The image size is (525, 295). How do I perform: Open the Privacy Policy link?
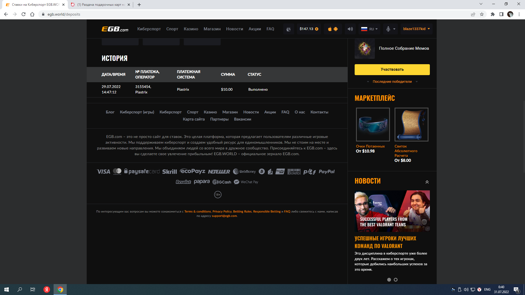tap(222, 211)
